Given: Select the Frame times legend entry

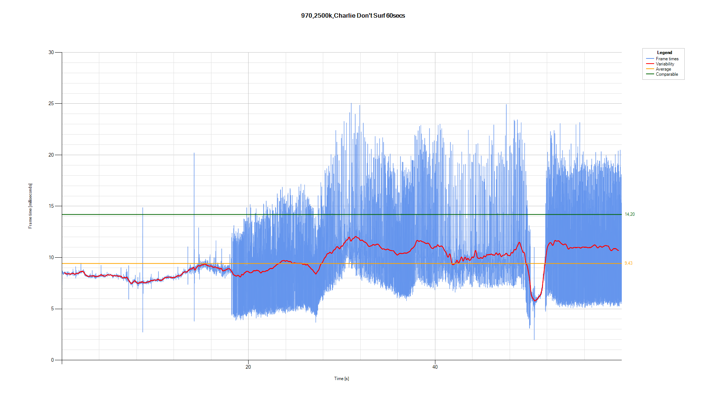Looking at the screenshot, I should point(667,59).
